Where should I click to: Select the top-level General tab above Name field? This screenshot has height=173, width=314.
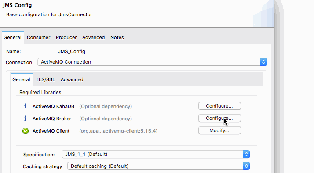tap(12, 37)
